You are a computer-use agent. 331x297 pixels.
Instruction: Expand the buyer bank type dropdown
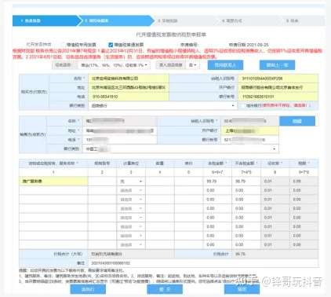click(162, 105)
